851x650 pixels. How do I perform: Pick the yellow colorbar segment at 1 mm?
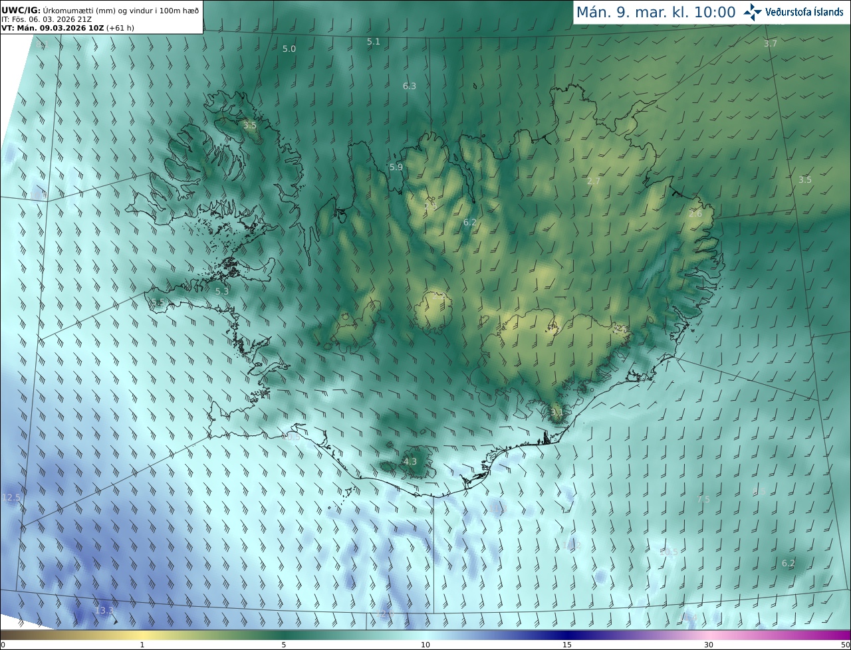click(x=142, y=635)
